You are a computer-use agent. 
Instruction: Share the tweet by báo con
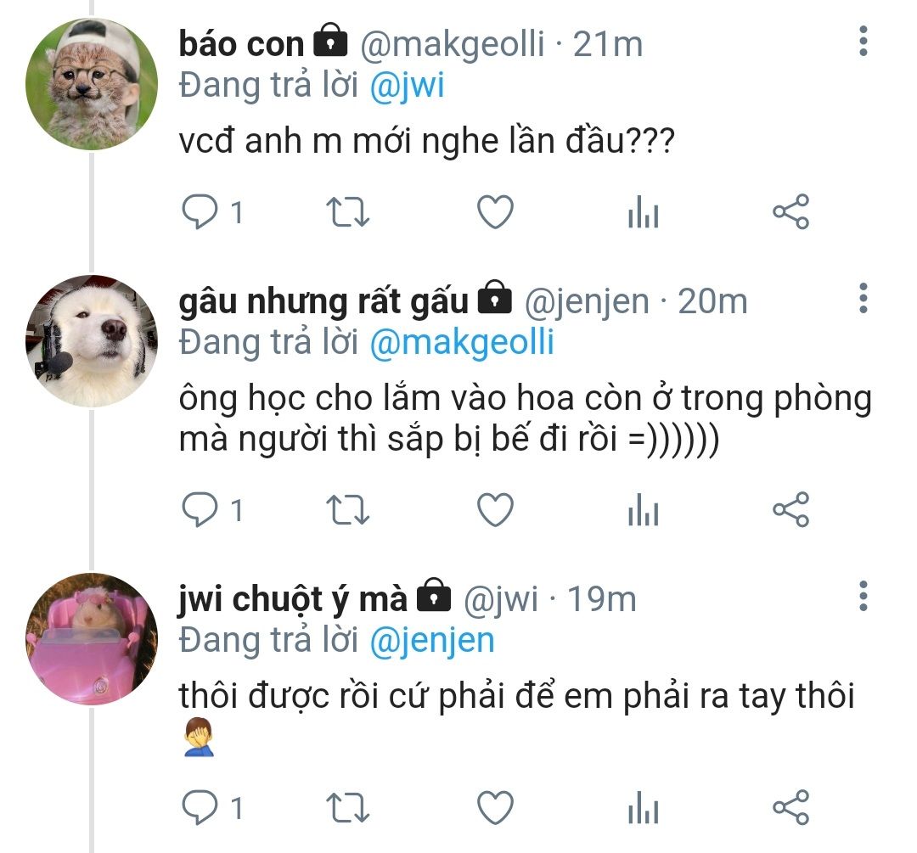tap(790, 211)
